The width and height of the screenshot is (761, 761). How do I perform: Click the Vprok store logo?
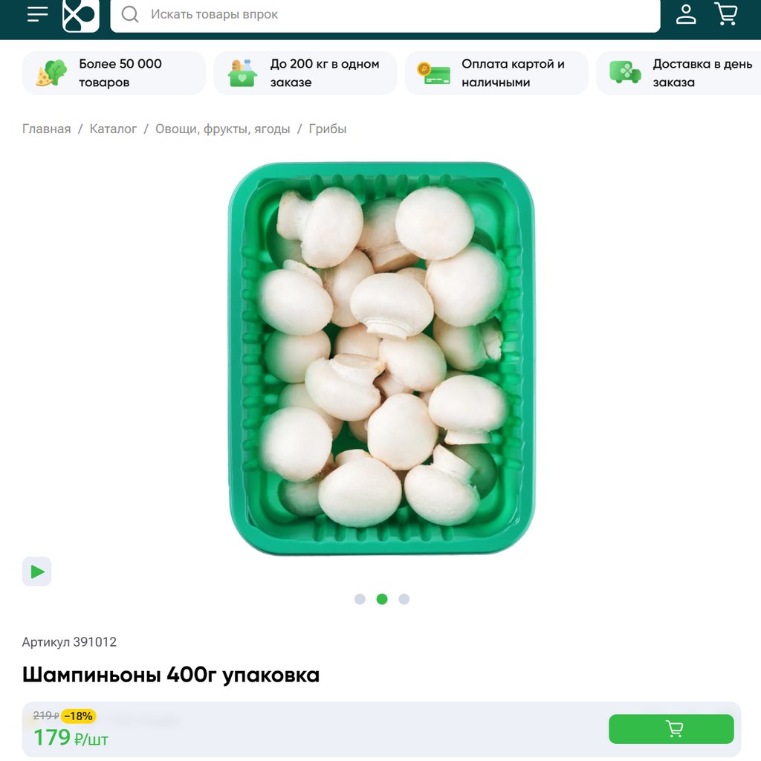pyautogui.click(x=80, y=15)
